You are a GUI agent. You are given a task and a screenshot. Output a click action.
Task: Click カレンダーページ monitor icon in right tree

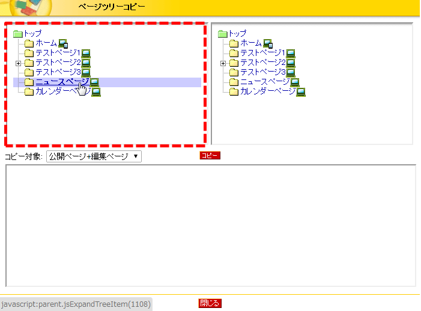301,92
